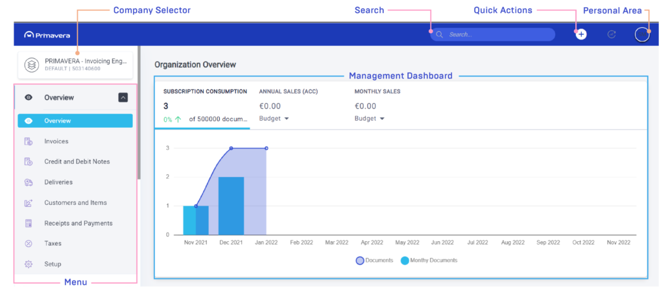This screenshot has height=293, width=668.
Task: Open Budget dropdown under Annual Sales
Action: [274, 119]
